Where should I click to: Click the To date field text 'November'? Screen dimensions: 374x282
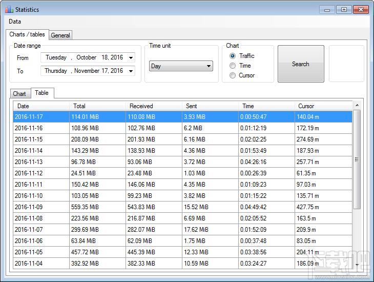click(x=87, y=71)
